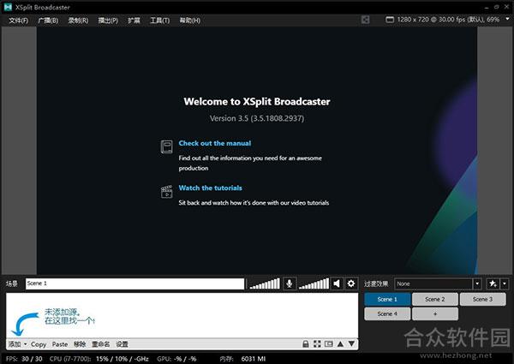Open the 录制(R) menu
The width and height of the screenshot is (514, 364).
click(x=78, y=21)
